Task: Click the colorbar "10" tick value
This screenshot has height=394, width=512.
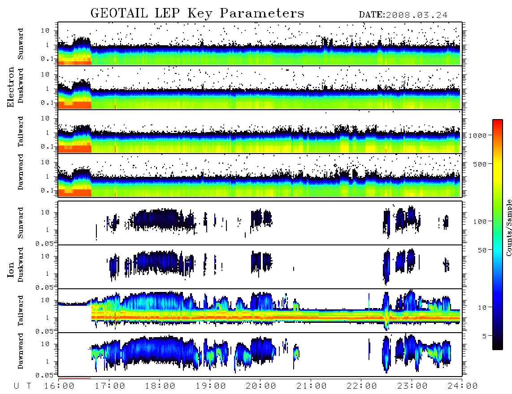Action: pos(482,308)
